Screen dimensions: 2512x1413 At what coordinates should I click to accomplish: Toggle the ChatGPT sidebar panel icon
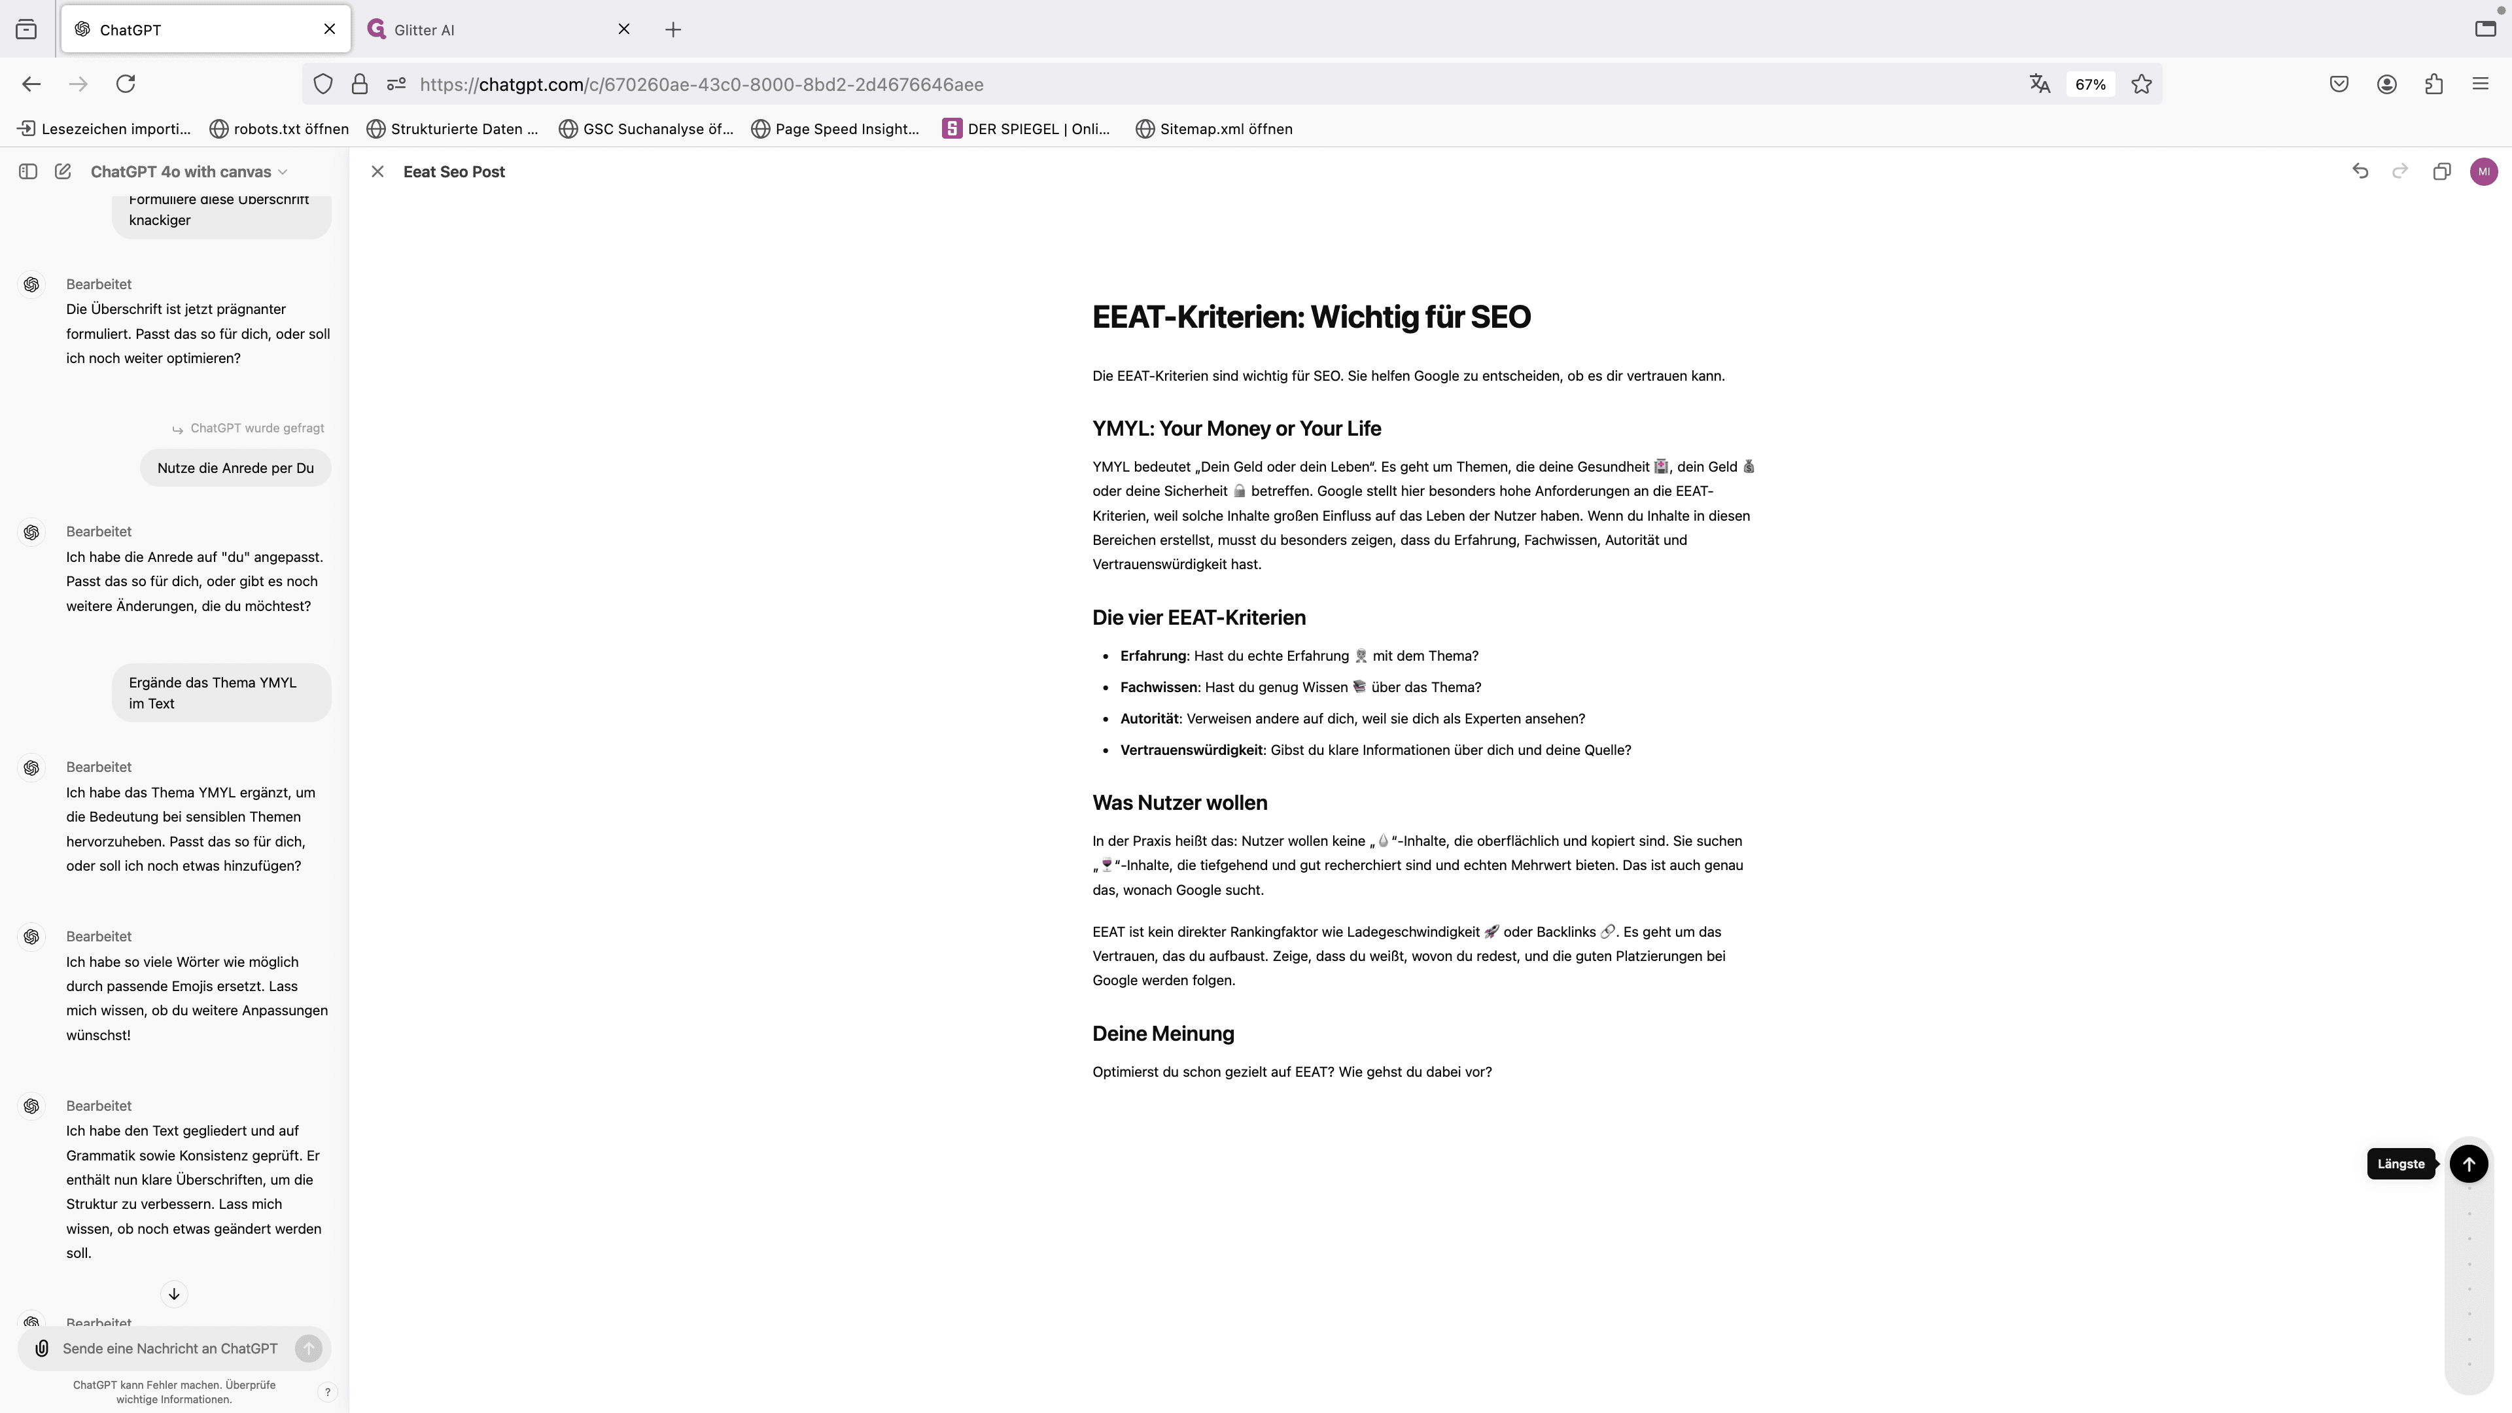pyautogui.click(x=28, y=171)
